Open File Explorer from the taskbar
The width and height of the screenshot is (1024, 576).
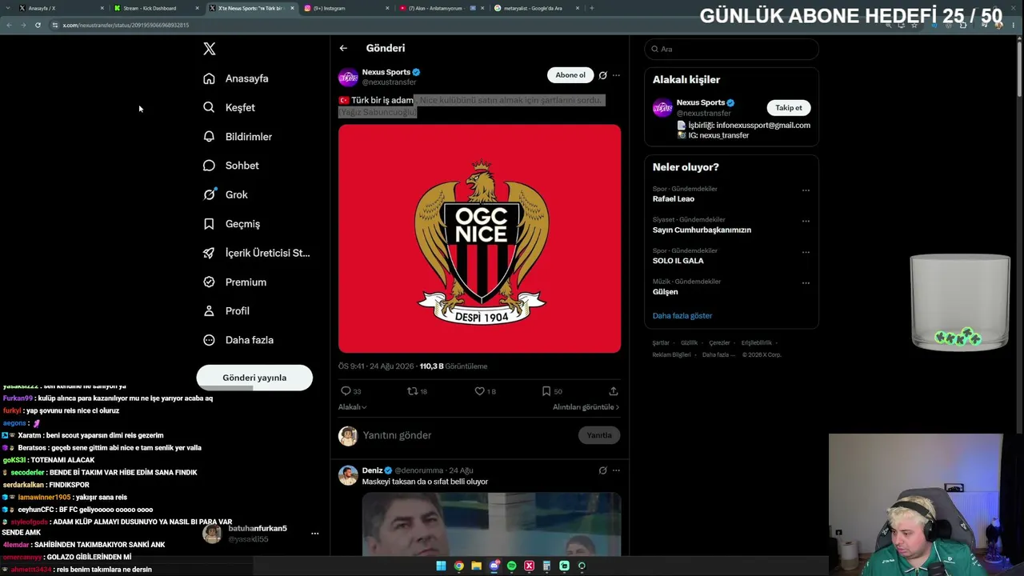pyautogui.click(x=476, y=566)
